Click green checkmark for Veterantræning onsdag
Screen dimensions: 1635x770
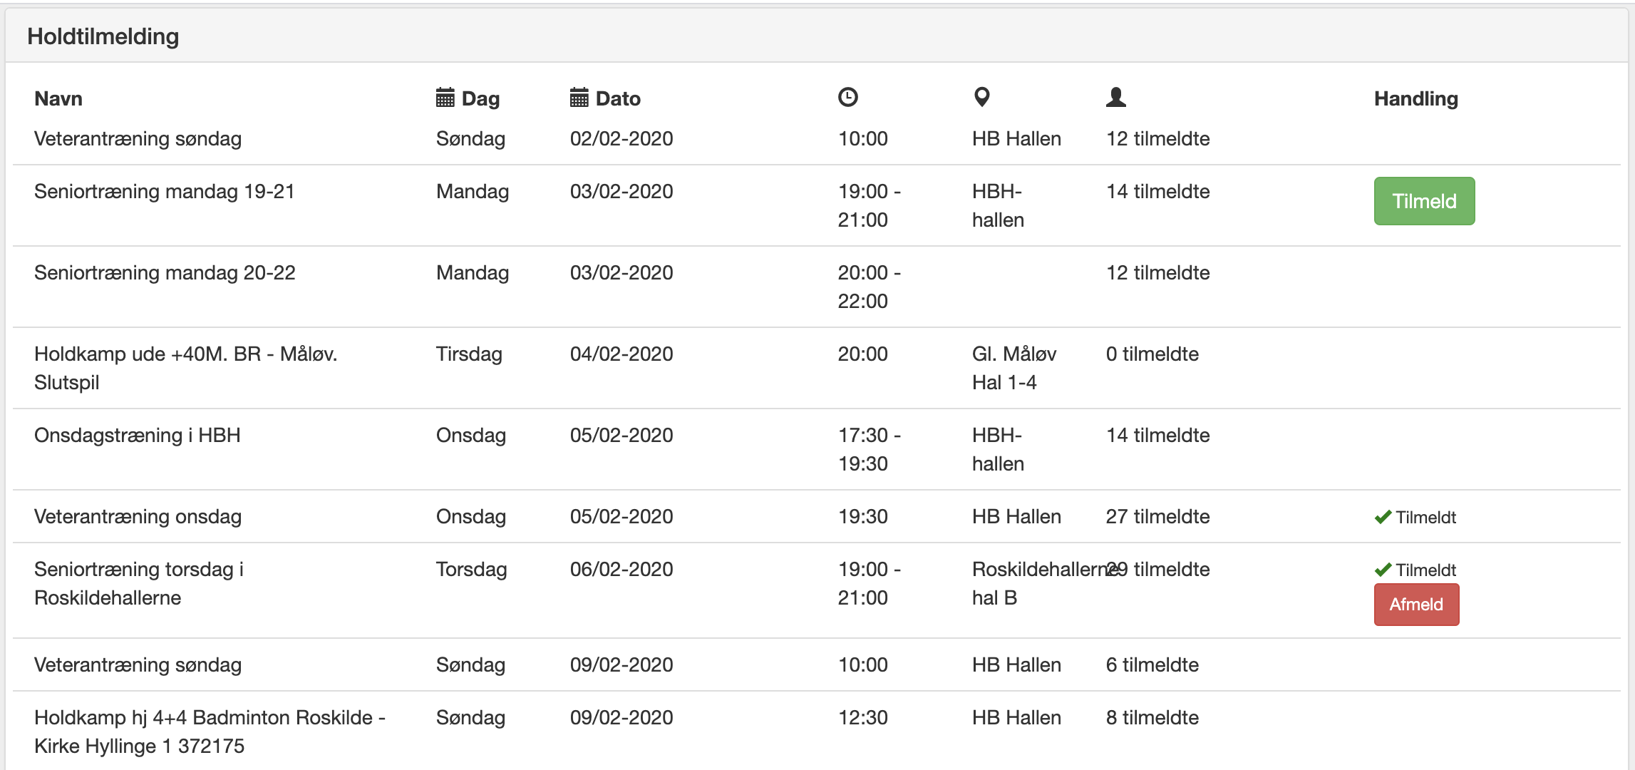tap(1383, 518)
